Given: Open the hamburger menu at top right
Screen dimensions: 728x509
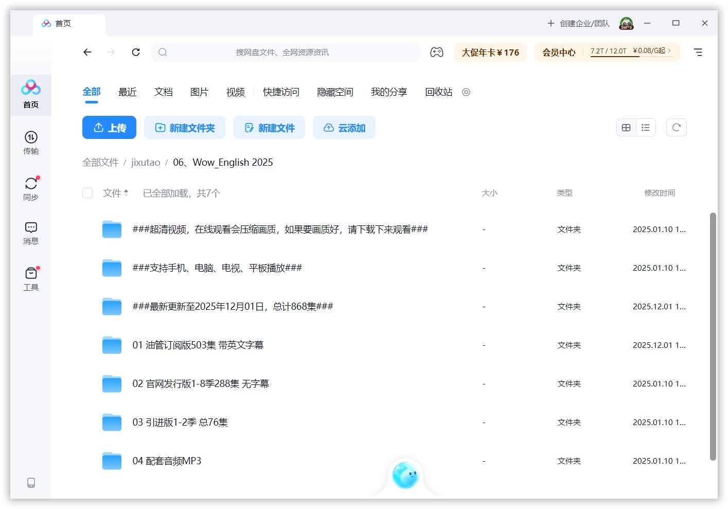Looking at the screenshot, I should [x=698, y=52].
